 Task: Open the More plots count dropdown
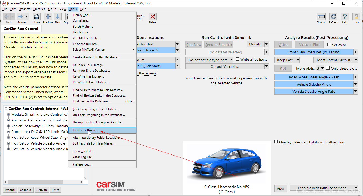click(320, 68)
